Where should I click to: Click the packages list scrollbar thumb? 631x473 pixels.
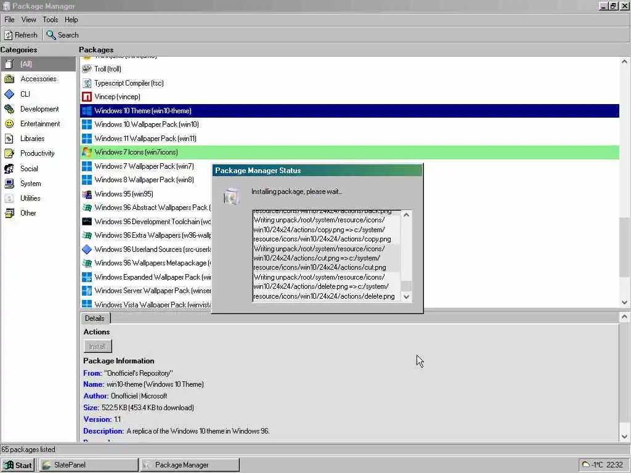pyautogui.click(x=624, y=247)
